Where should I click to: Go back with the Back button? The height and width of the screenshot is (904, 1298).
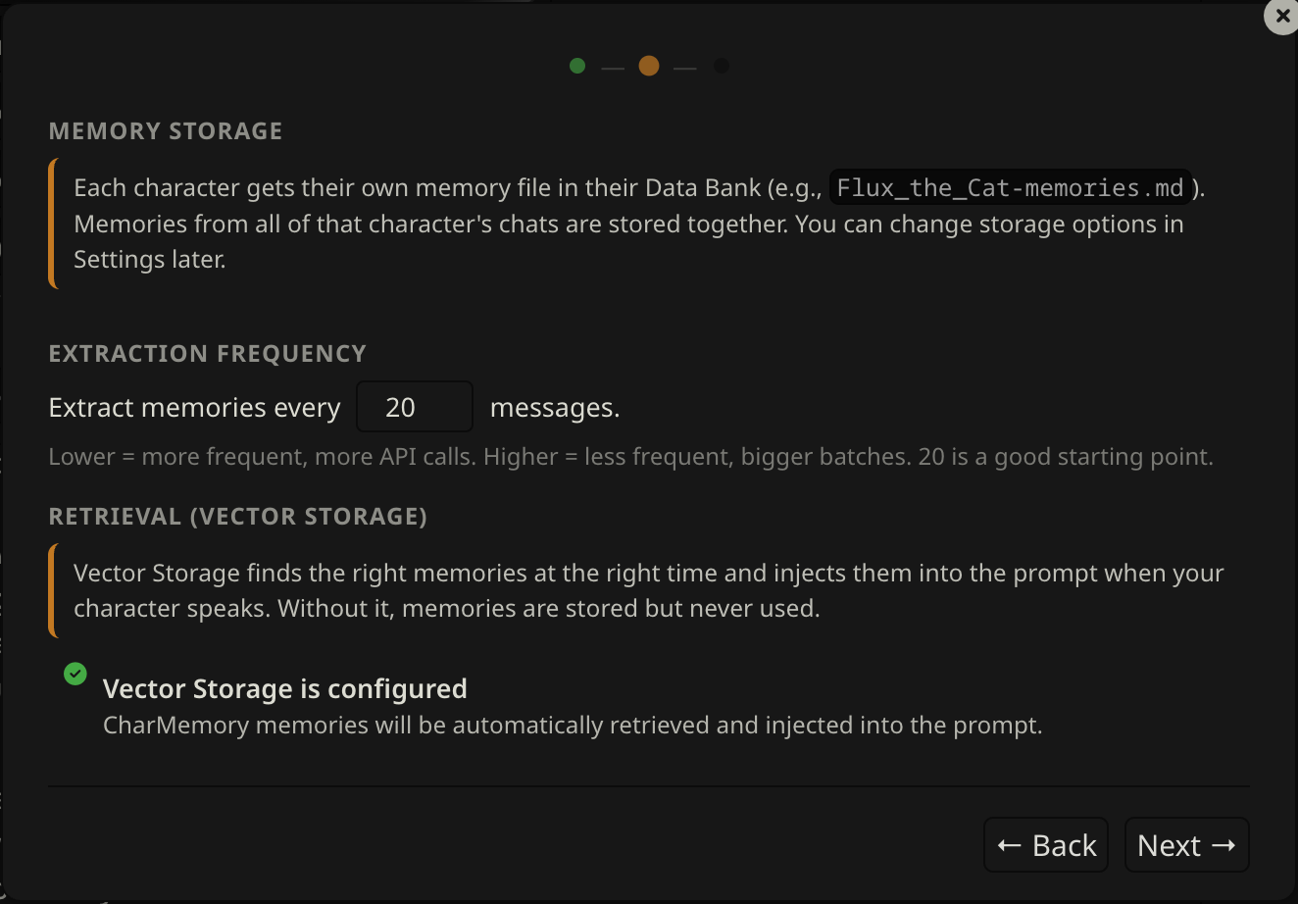click(x=1046, y=845)
